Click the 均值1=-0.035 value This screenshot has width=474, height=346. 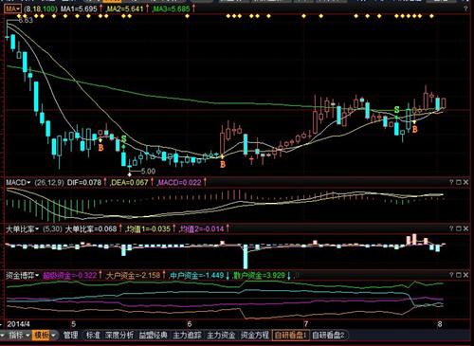pos(148,228)
